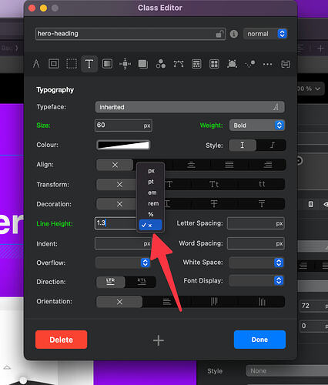The image size is (328, 385).
Task: Click the blue Done button
Action: click(259, 340)
